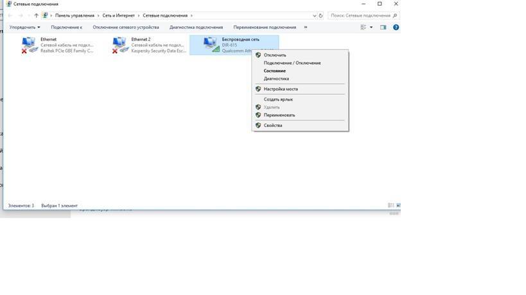This screenshot has width=526, height=295.
Task: Expand the toolbar overflow chevron
Action: [305, 28]
